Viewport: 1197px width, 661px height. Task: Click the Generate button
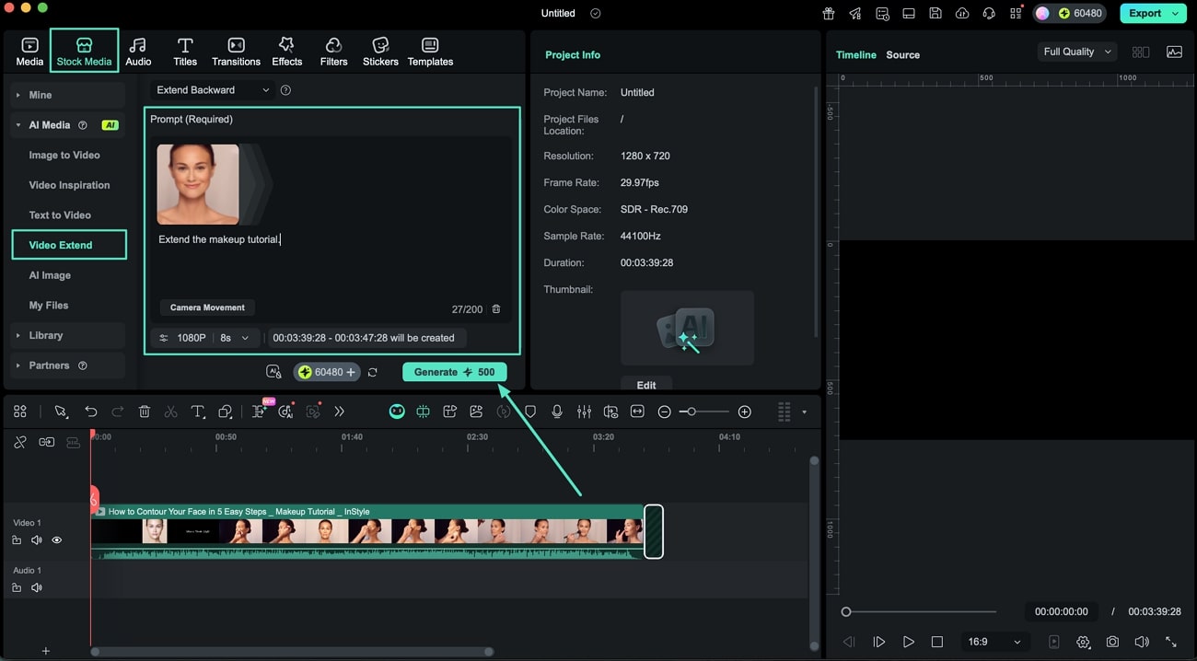(x=454, y=371)
